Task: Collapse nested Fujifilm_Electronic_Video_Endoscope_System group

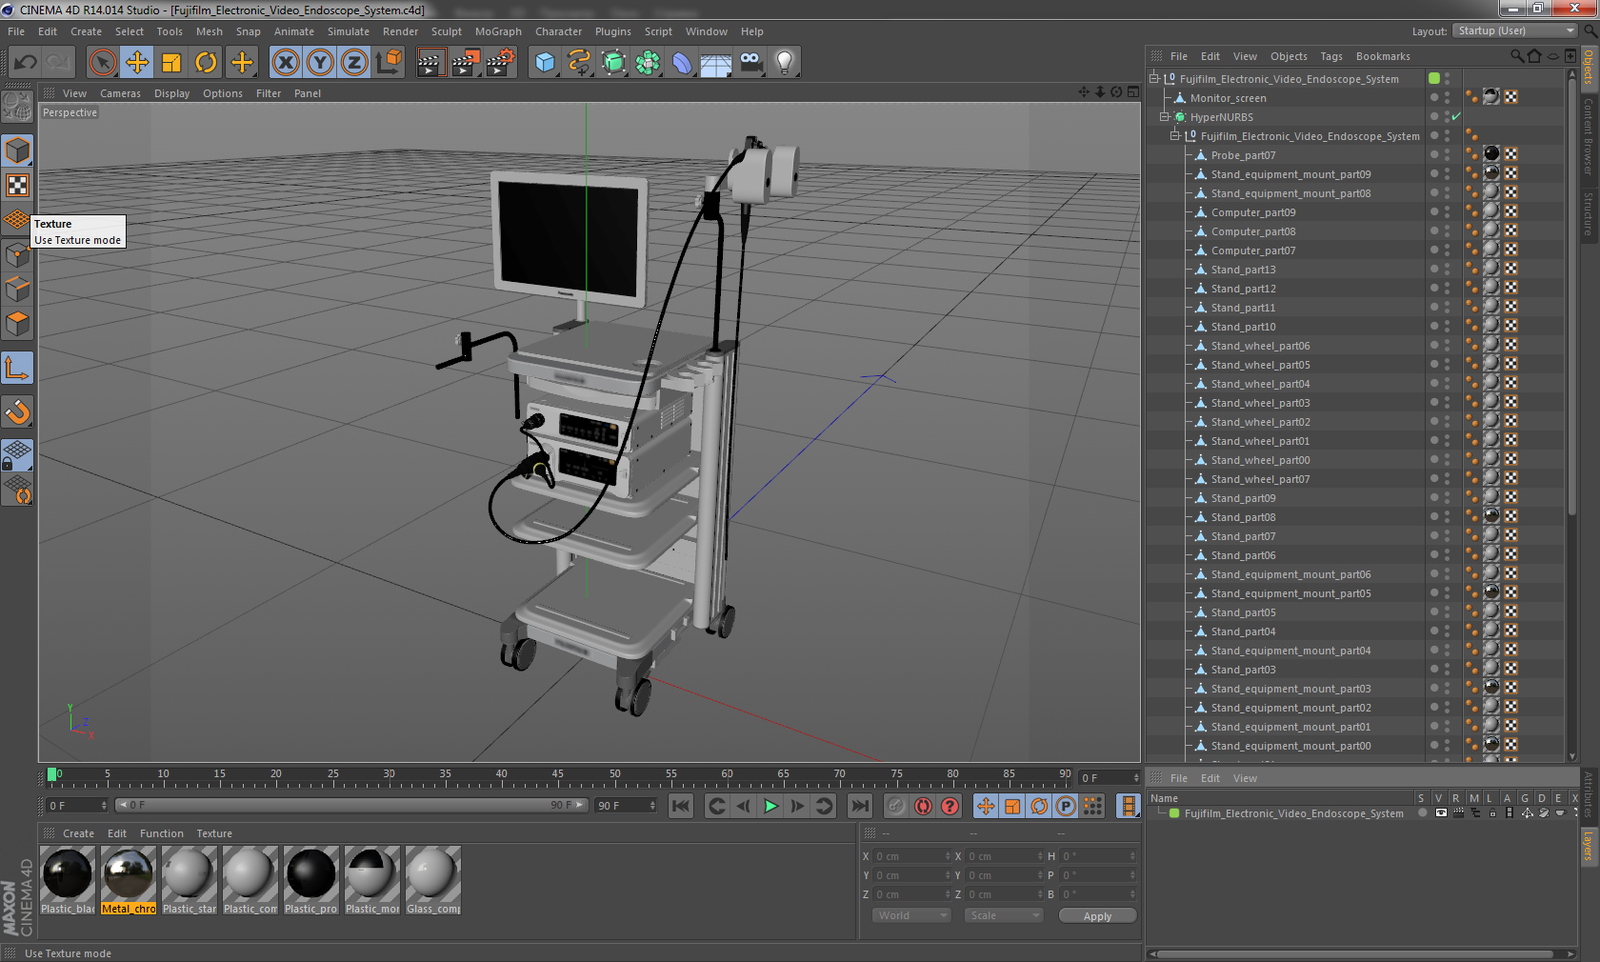Action: point(1175,136)
